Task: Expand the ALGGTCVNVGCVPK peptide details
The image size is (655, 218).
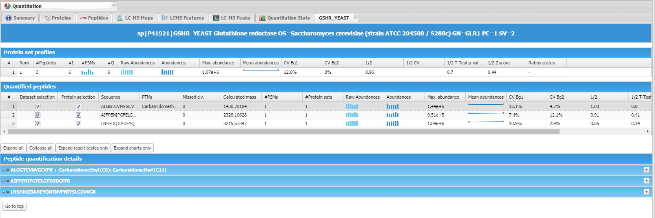Action: coord(646,170)
